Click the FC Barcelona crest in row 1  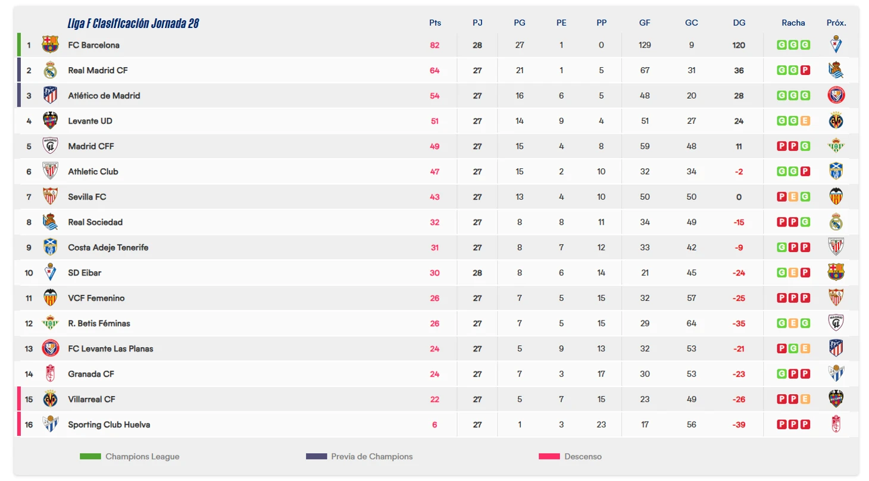(x=50, y=45)
